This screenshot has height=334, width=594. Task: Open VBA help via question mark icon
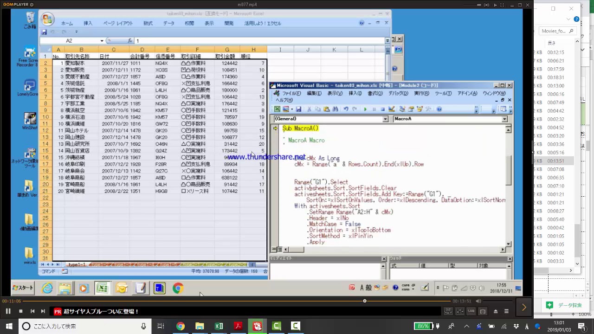pos(439,109)
